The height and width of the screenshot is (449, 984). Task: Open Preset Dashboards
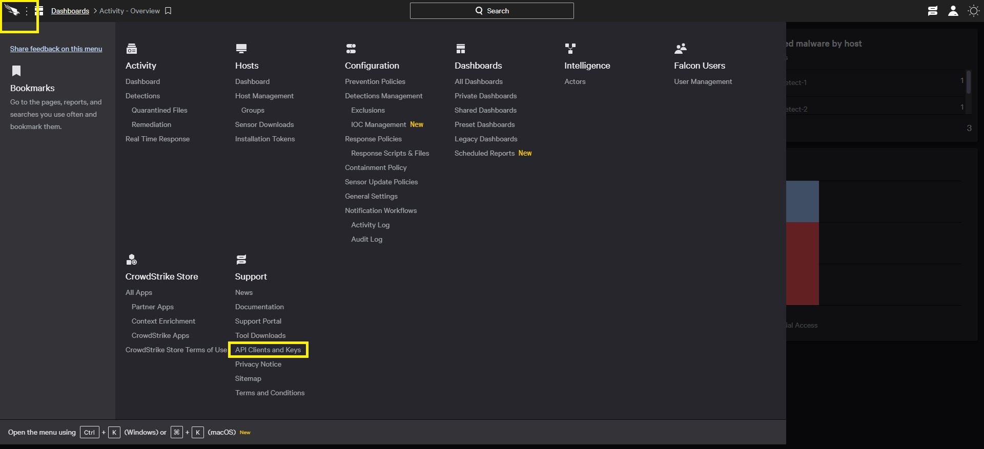[x=484, y=124]
